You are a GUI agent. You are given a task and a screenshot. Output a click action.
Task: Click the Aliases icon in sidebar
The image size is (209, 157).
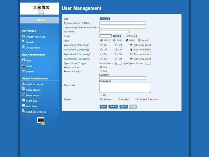point(24,71)
